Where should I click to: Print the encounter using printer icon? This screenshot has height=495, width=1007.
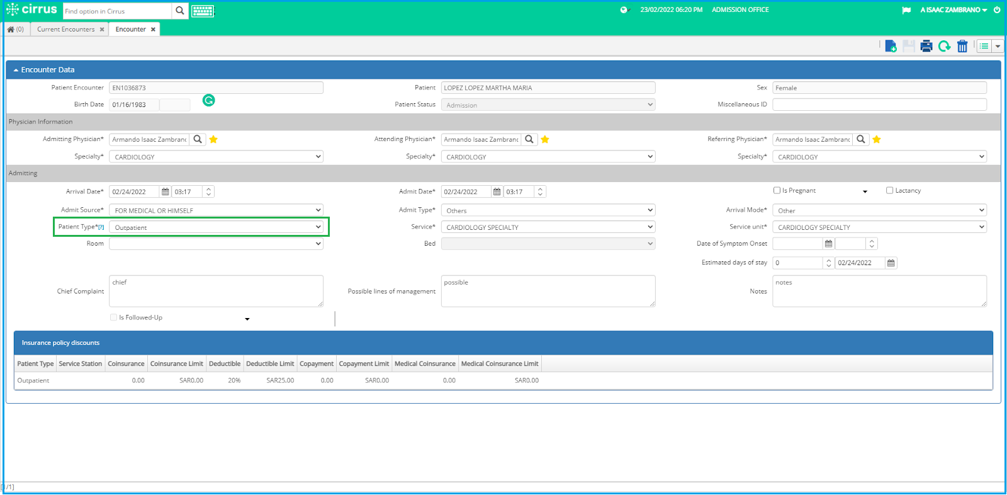tap(926, 46)
